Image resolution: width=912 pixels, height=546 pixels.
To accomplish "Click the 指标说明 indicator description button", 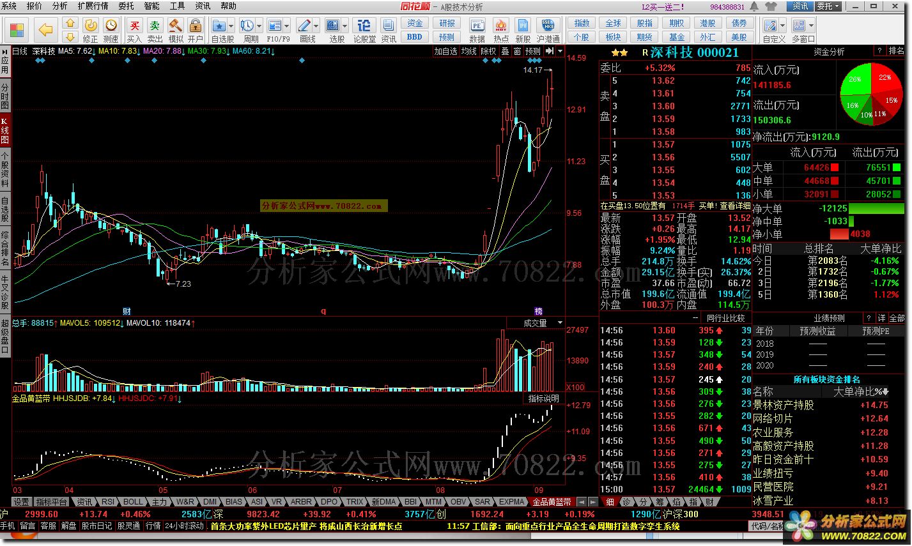I will (543, 398).
